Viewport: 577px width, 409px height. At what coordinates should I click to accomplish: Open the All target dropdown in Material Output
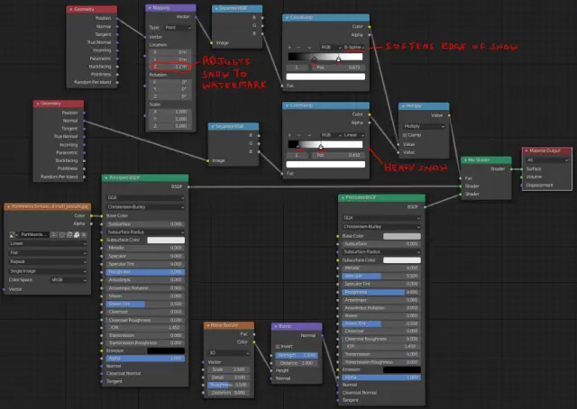(547, 160)
